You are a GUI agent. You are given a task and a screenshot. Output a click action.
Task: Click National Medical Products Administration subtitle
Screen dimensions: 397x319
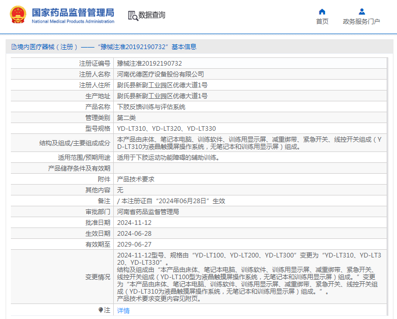(73, 22)
